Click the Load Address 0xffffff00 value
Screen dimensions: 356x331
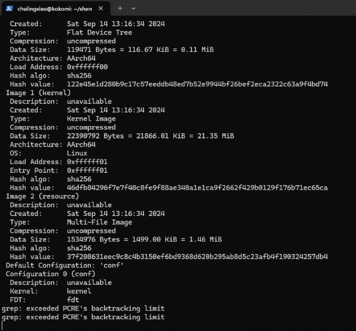pyautogui.click(x=87, y=67)
